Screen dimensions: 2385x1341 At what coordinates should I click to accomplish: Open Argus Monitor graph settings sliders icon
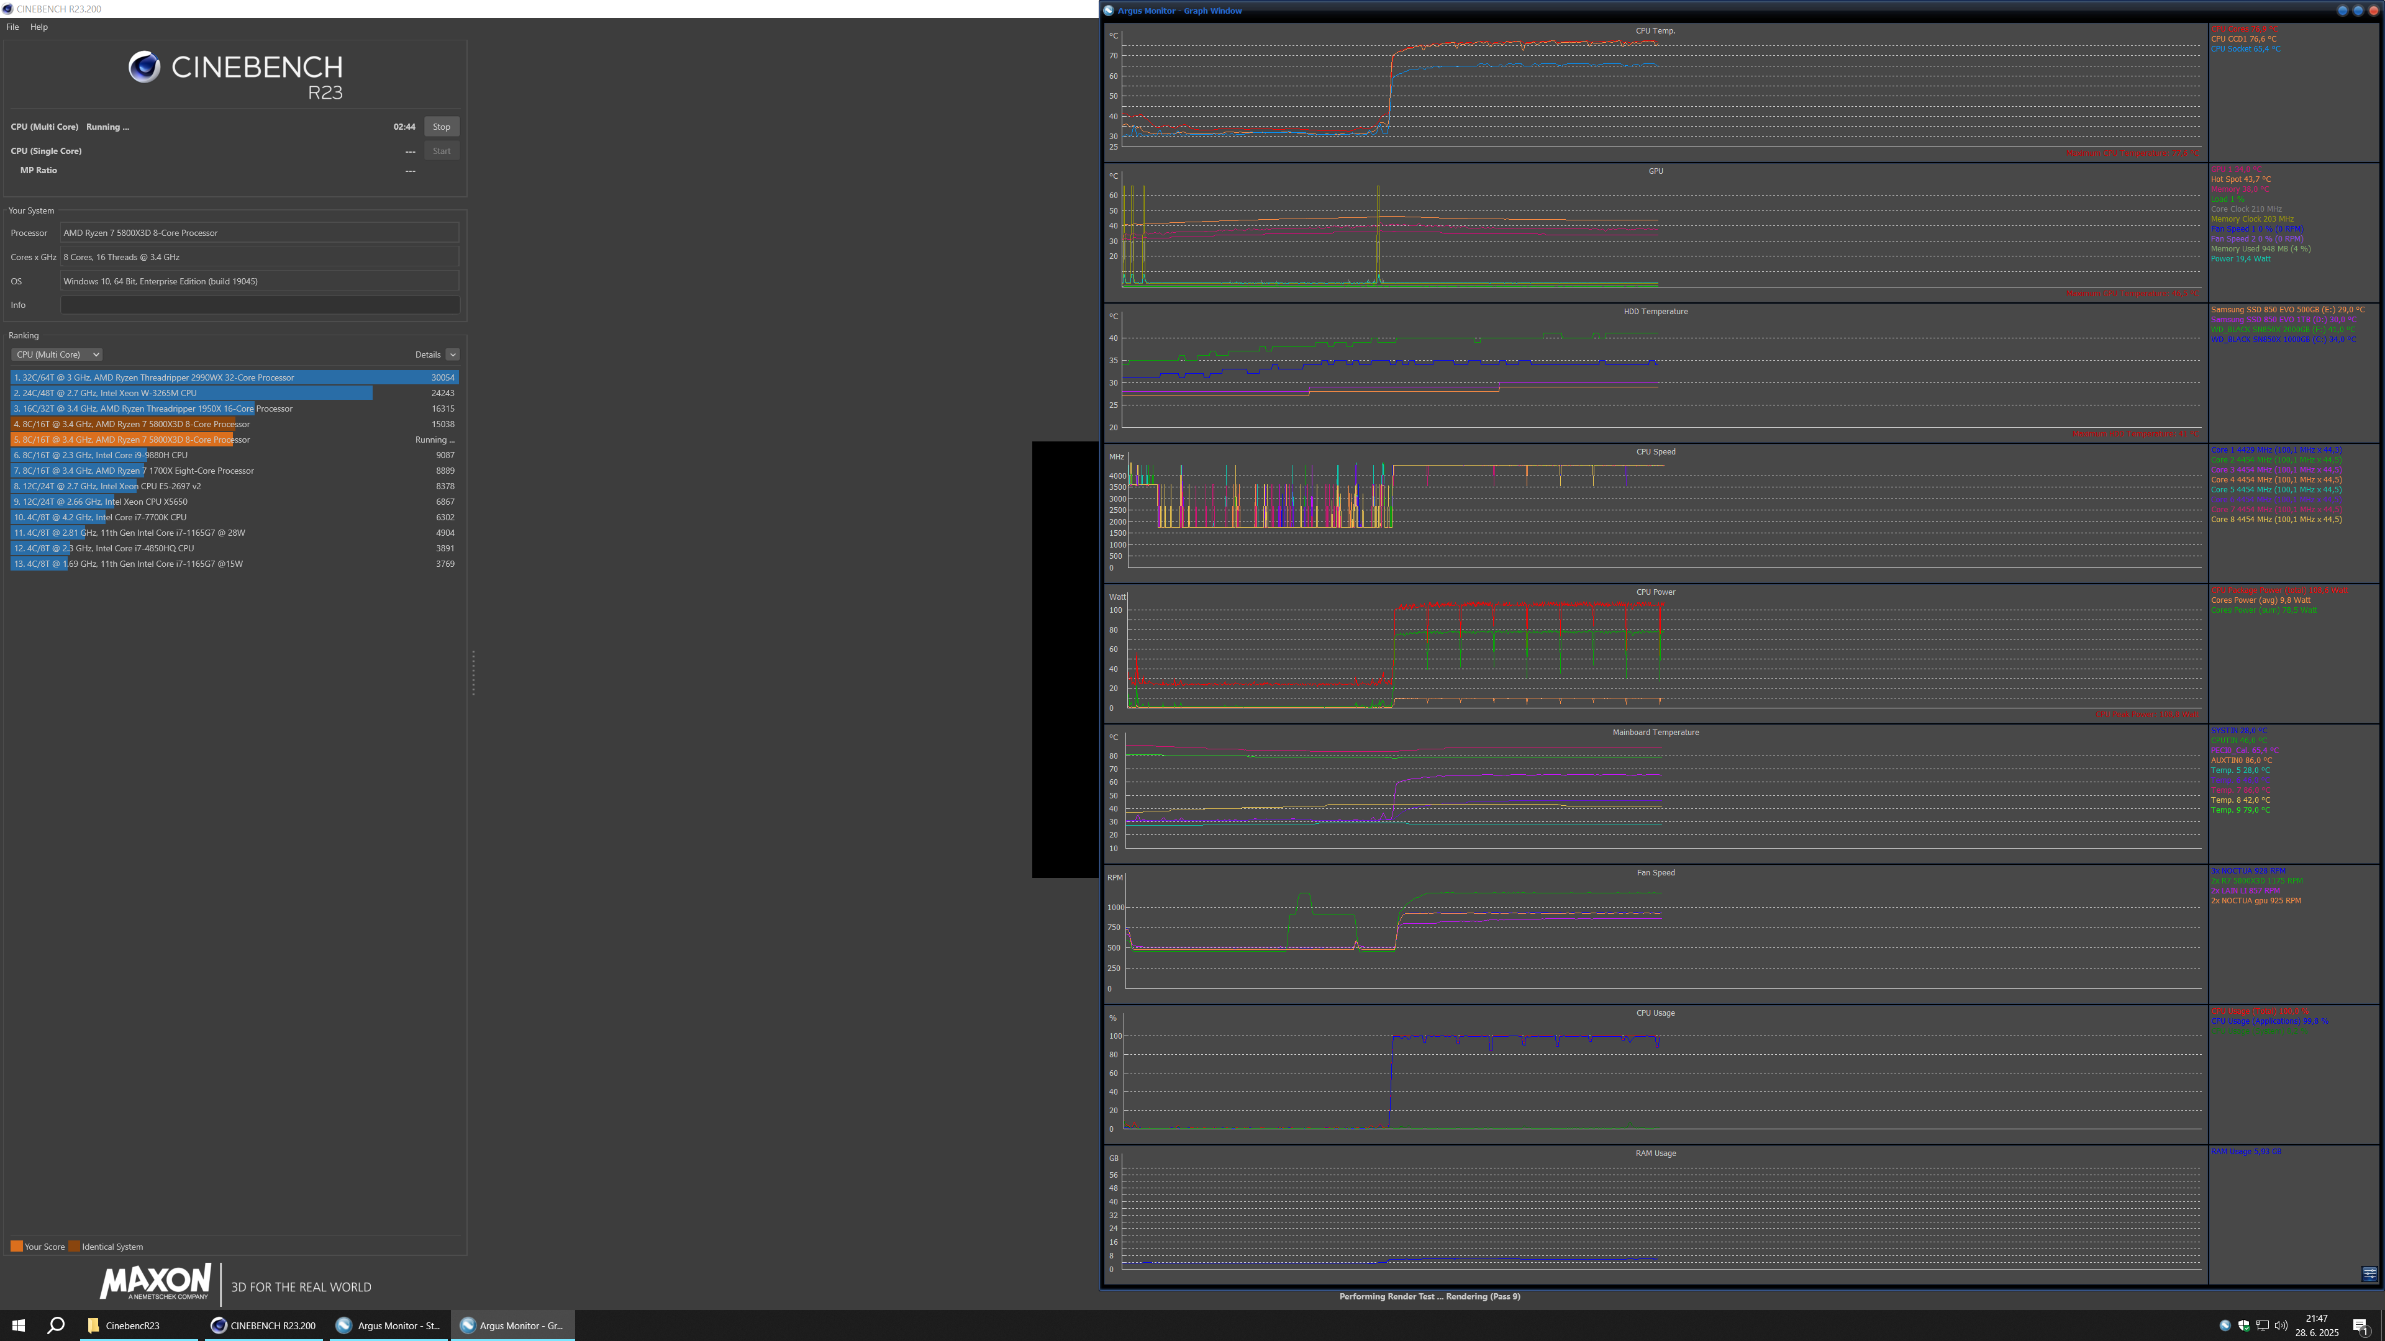click(x=2369, y=1273)
